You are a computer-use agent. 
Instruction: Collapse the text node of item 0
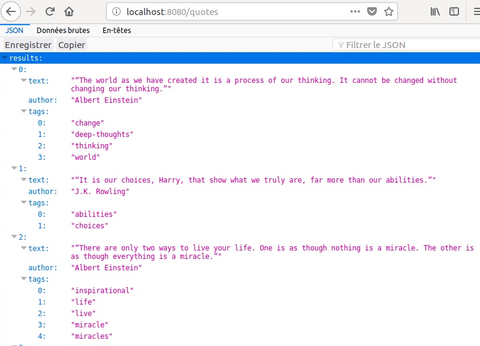click(x=24, y=80)
